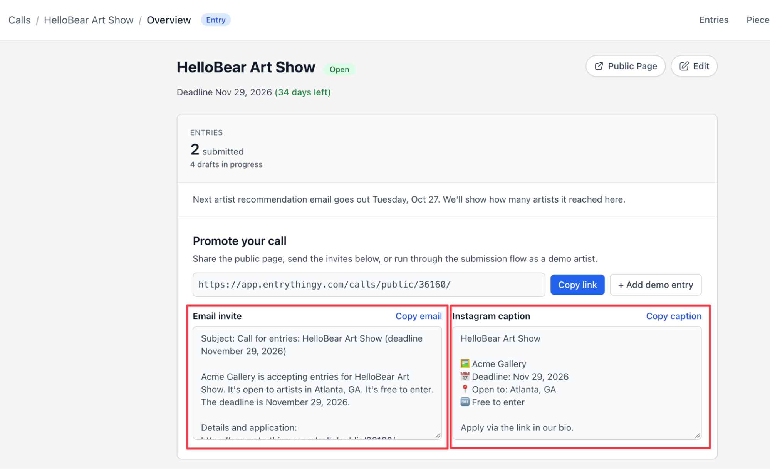This screenshot has width=770, height=469.
Task: Click inside the Instagram caption textarea
Action: [x=577, y=383]
